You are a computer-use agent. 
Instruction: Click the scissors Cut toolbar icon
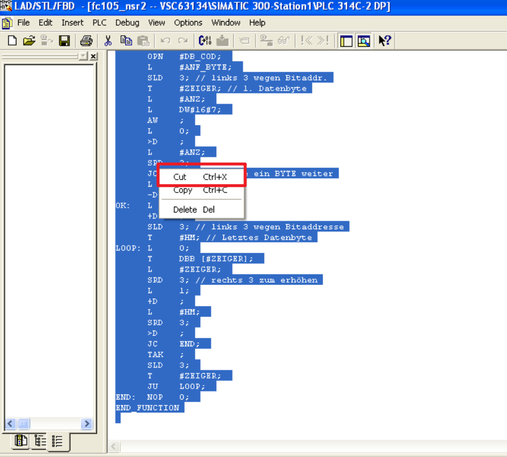click(108, 40)
